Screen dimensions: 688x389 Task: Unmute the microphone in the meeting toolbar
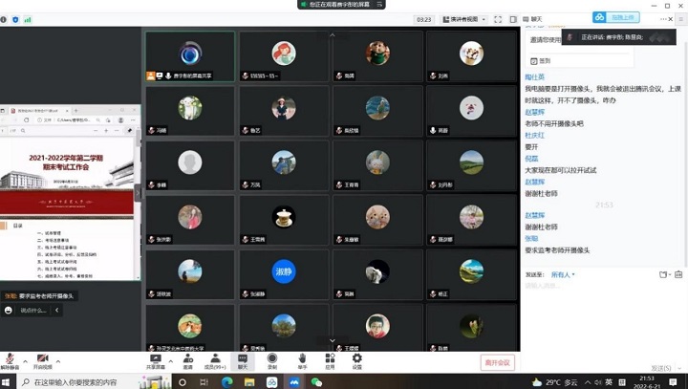(x=10, y=359)
